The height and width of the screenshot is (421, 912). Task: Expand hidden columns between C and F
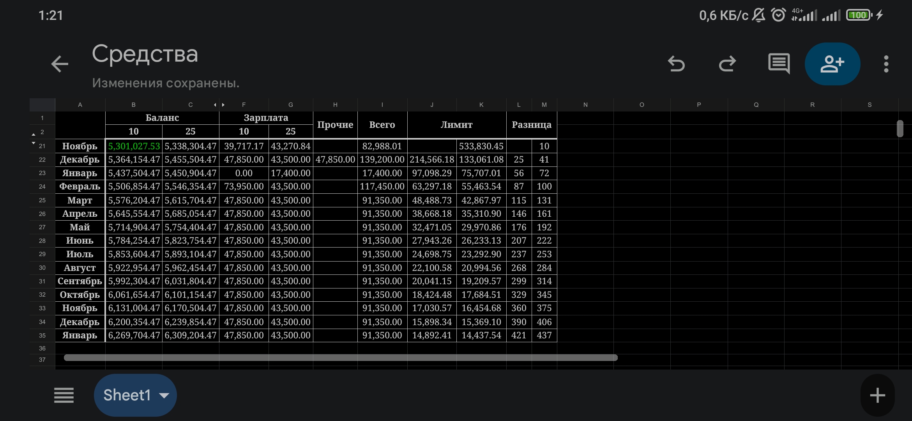219,105
